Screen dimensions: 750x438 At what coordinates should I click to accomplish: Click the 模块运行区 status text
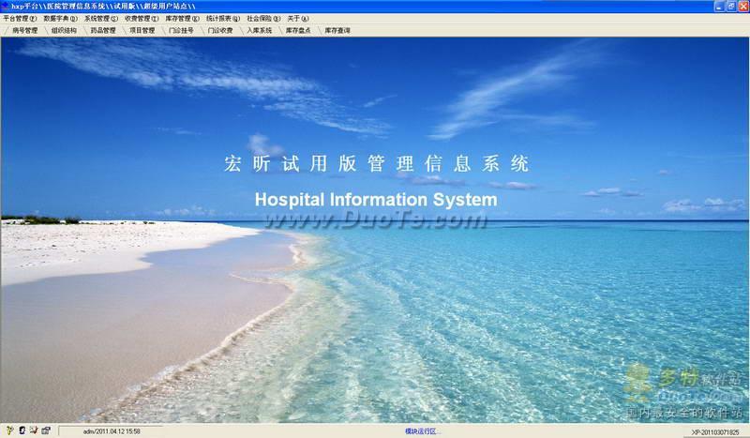[x=423, y=431]
